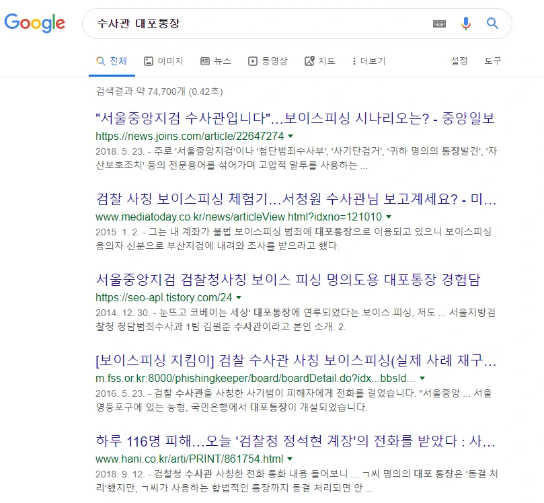Click the search icon of 전체 tab
The image size is (544, 503).
click(x=100, y=61)
